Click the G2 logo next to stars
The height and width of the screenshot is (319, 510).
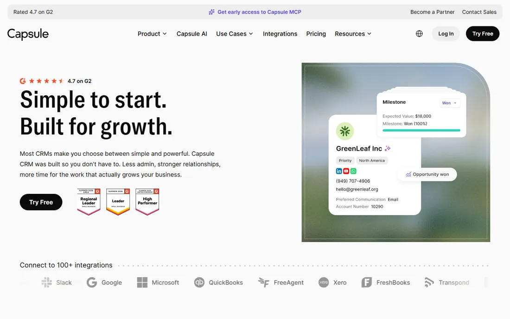[23, 81]
